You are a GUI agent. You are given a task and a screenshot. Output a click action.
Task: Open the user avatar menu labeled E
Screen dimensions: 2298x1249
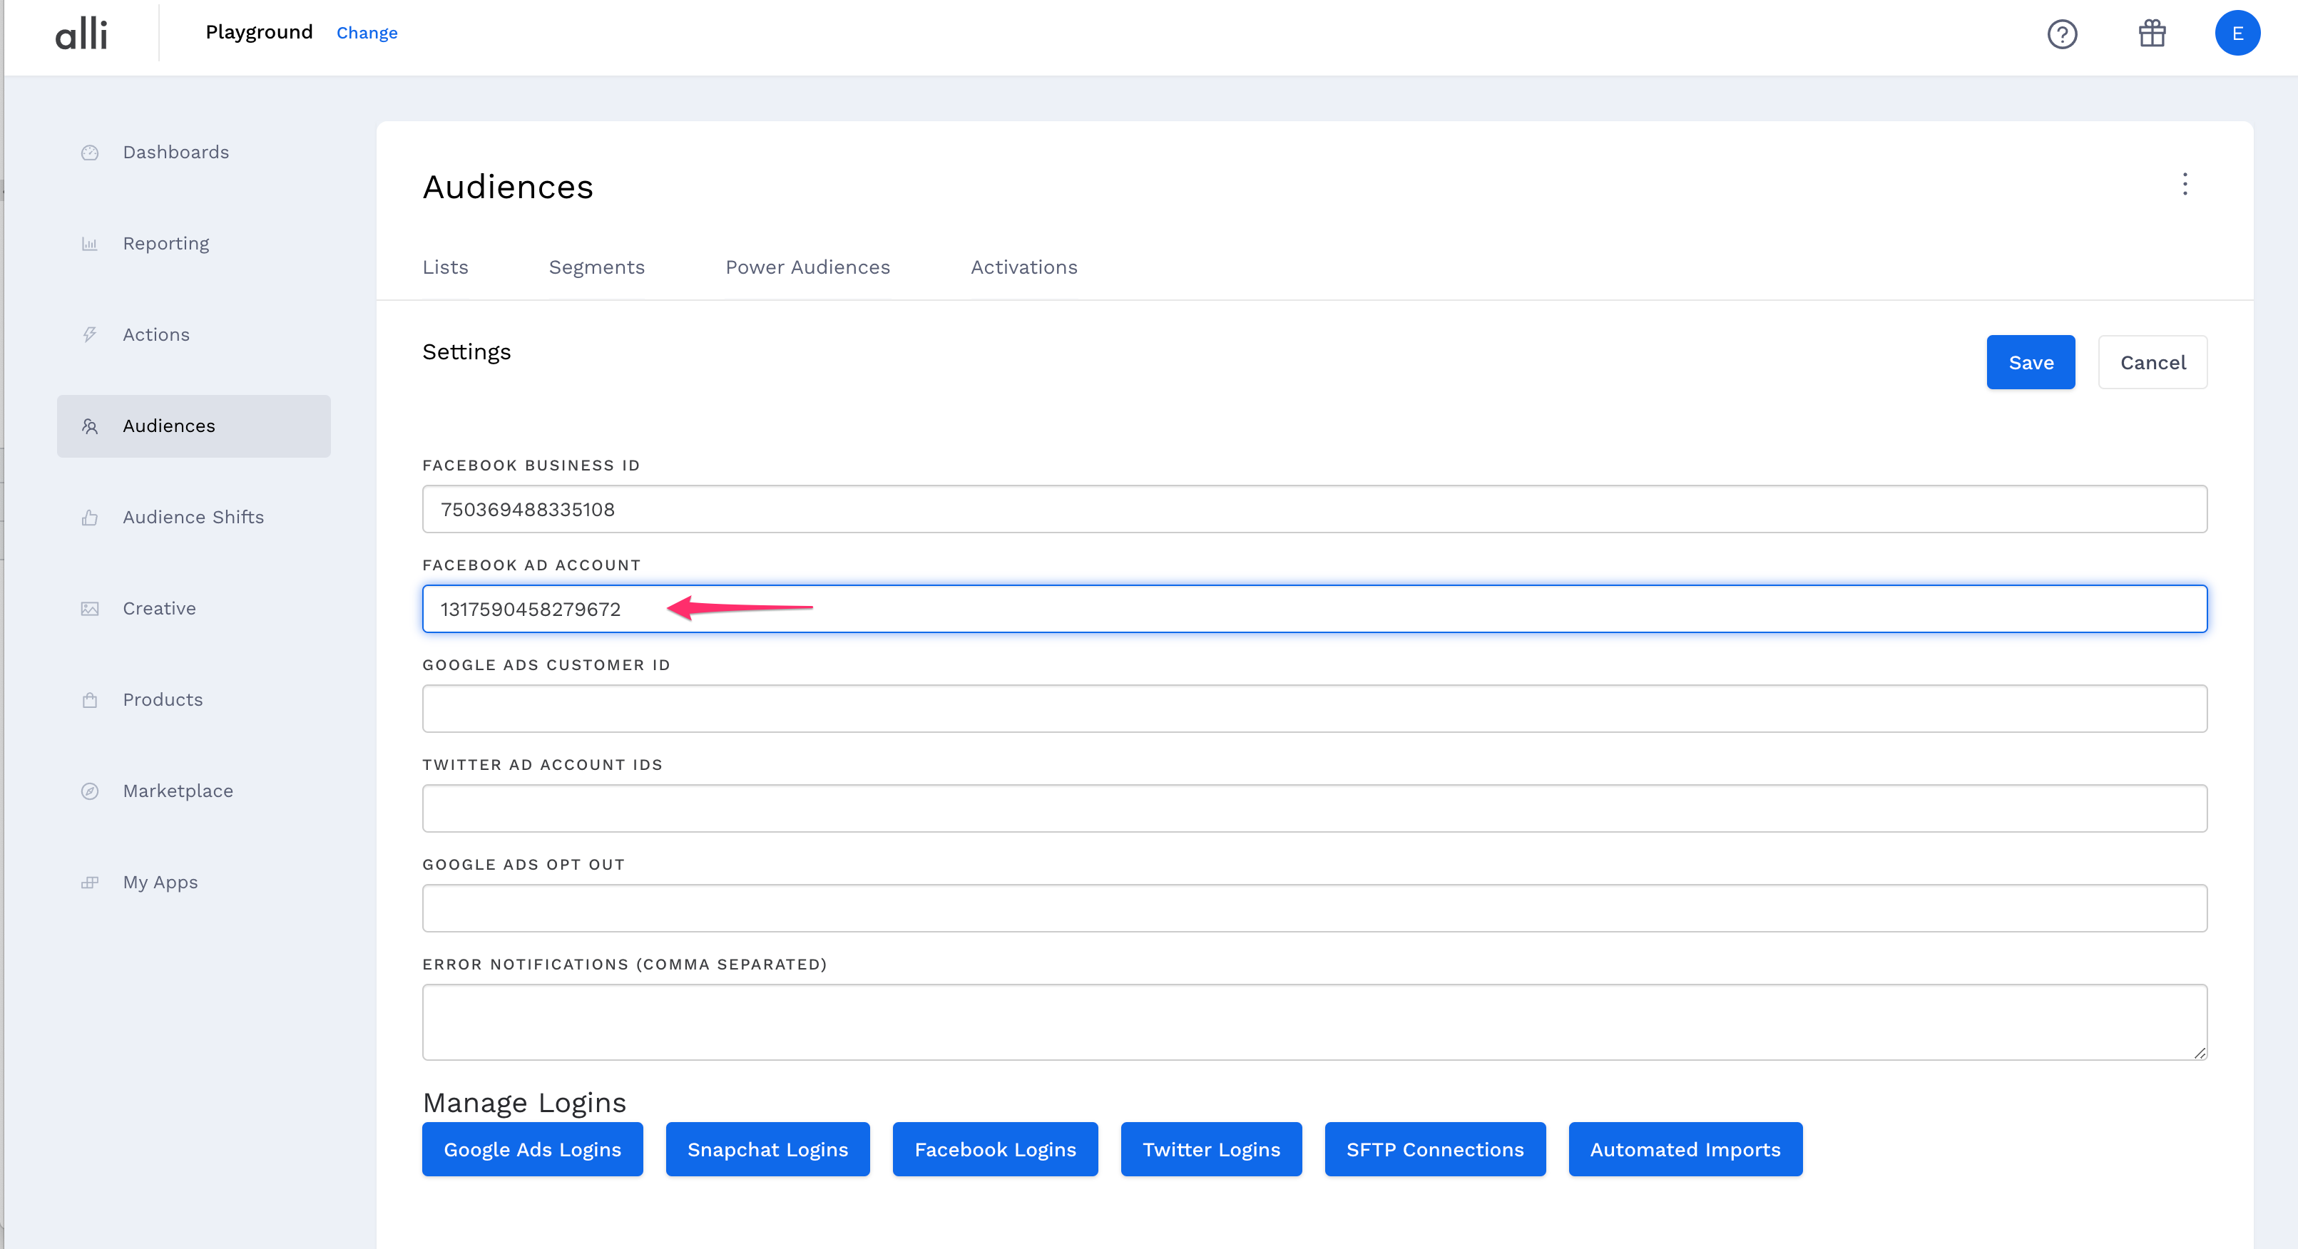click(2238, 33)
